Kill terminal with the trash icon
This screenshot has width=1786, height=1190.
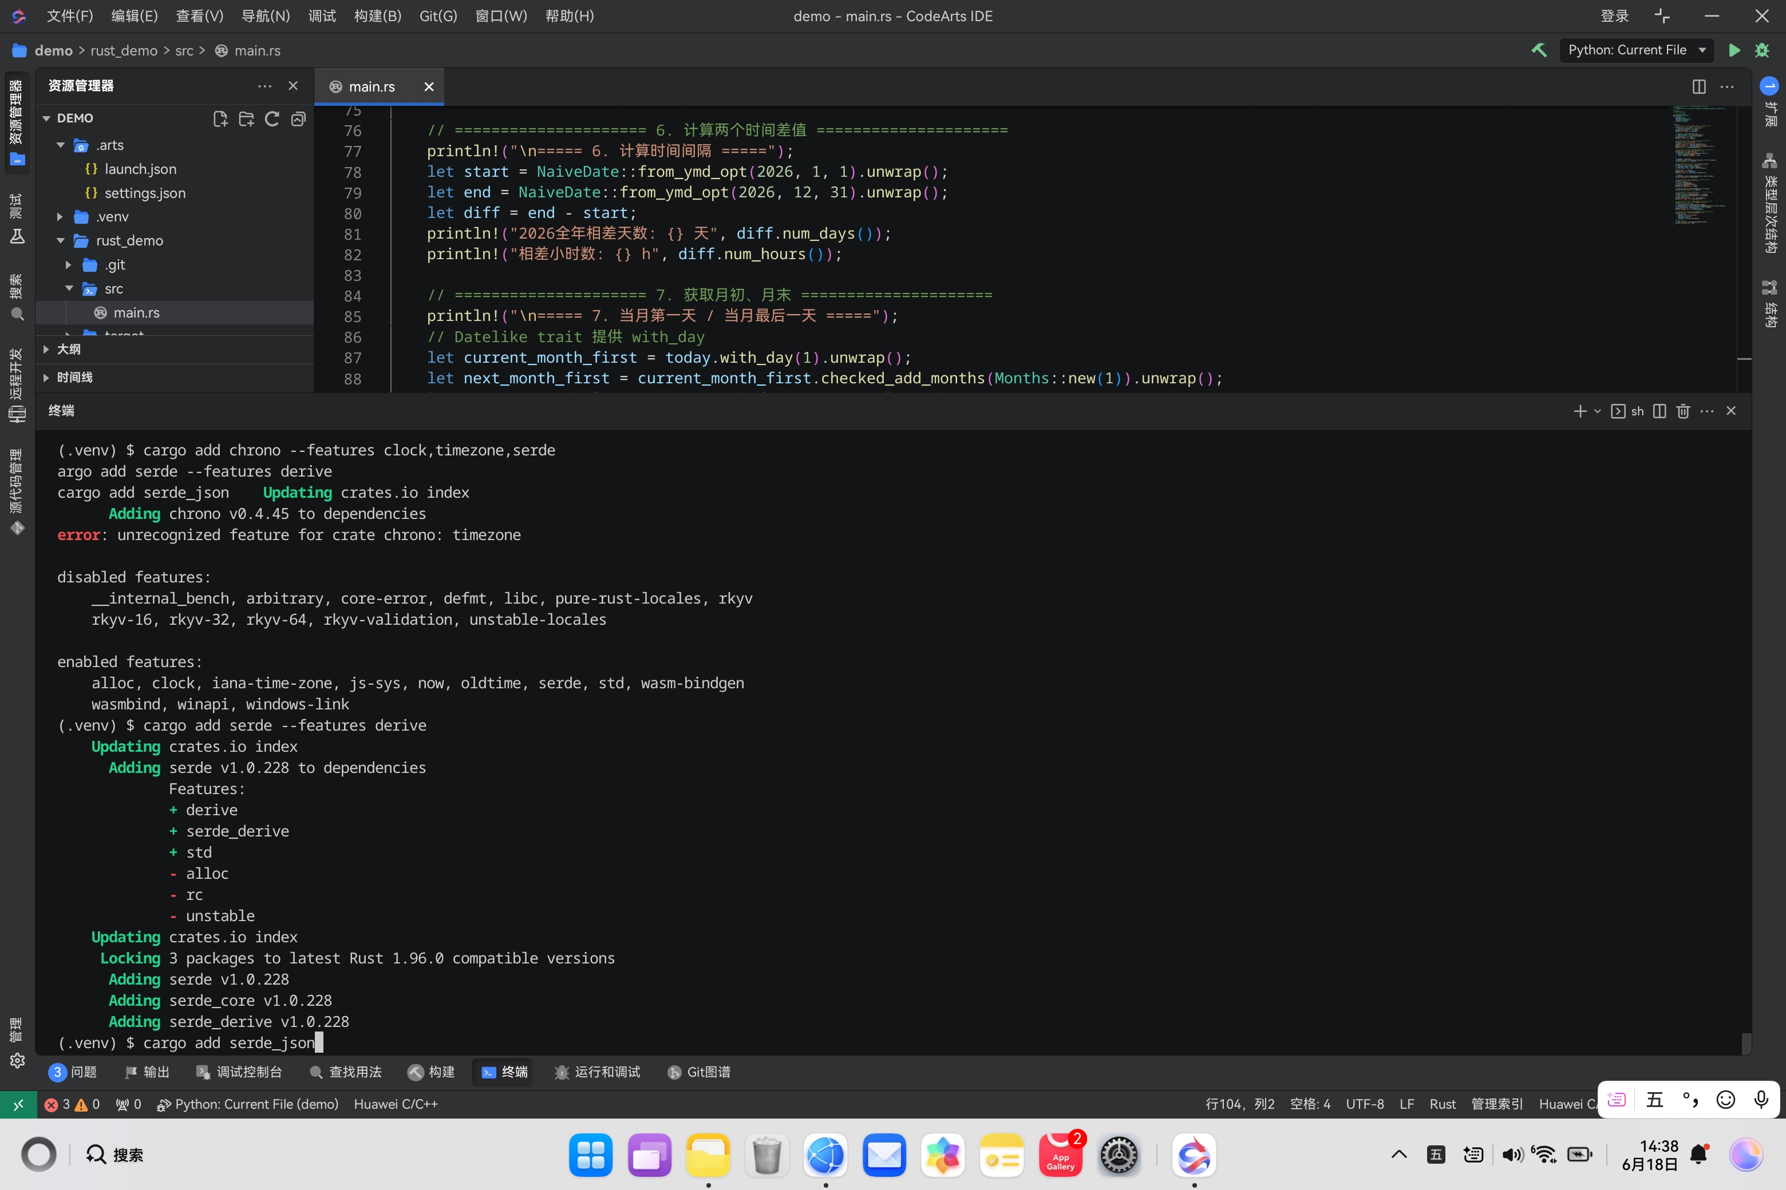click(x=1684, y=411)
